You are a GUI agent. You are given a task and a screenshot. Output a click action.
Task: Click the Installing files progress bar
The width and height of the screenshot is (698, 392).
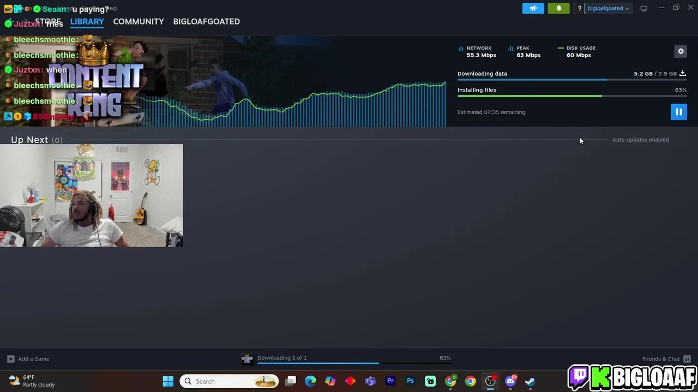pos(572,96)
